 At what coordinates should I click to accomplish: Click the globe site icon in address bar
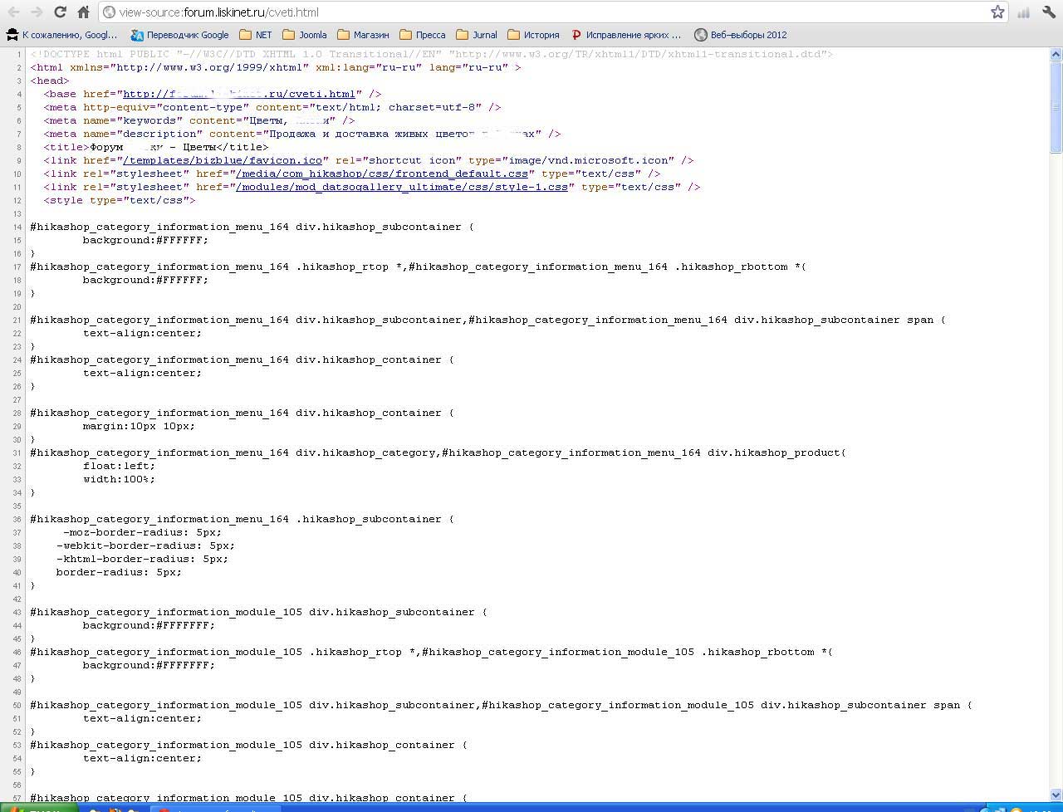109,12
